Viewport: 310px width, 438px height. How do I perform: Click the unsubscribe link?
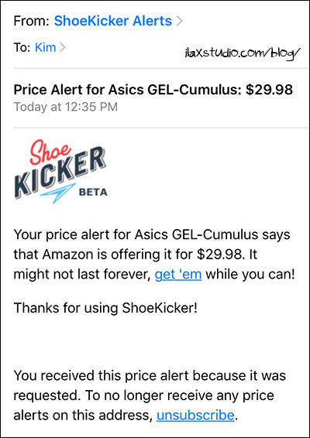[195, 415]
